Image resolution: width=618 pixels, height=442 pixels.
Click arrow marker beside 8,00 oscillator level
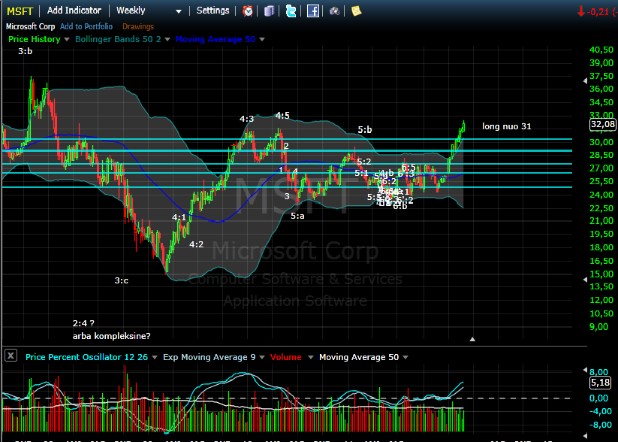[585, 370]
